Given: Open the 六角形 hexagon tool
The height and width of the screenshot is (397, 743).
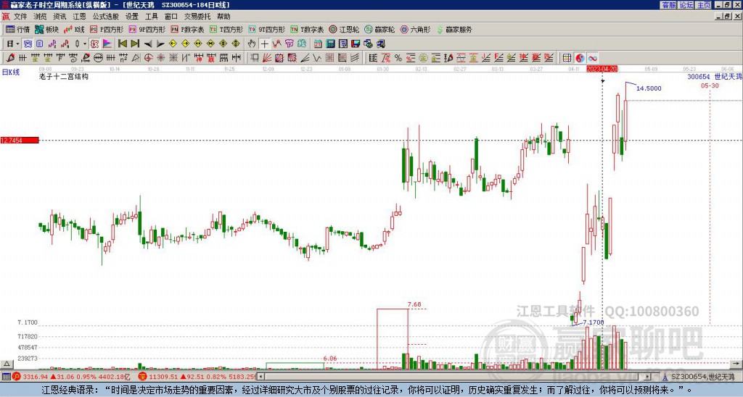Looking at the screenshot, I should 415,29.
